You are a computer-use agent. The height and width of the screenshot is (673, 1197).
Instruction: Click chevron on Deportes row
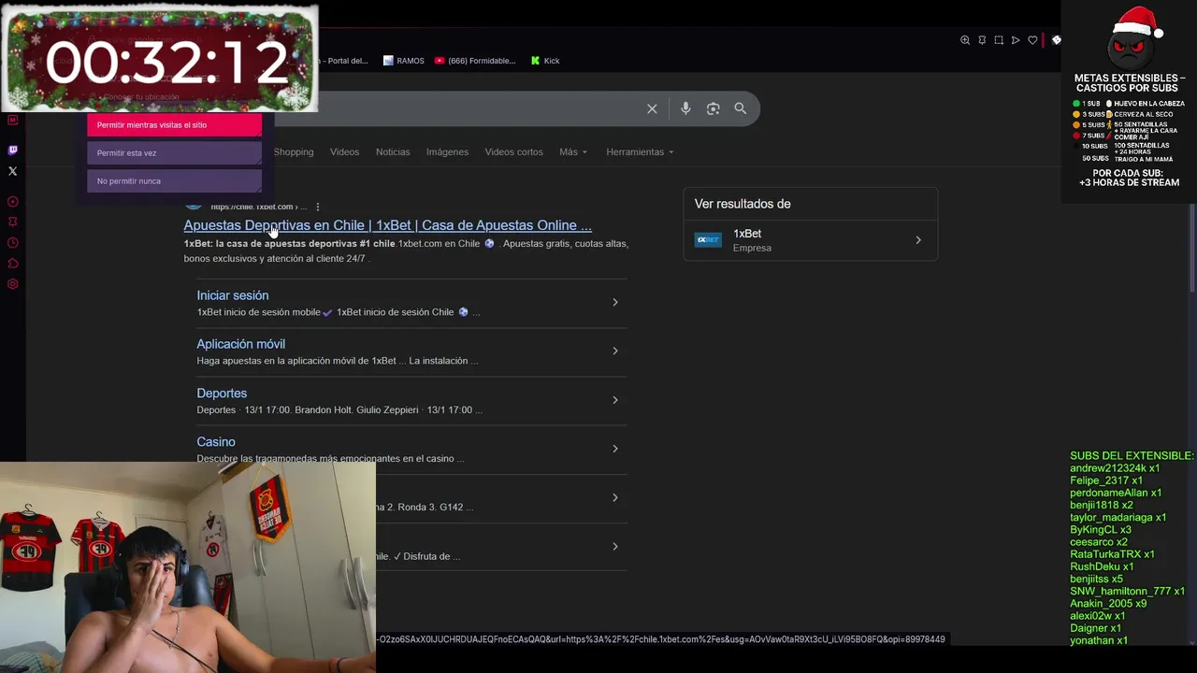click(615, 400)
